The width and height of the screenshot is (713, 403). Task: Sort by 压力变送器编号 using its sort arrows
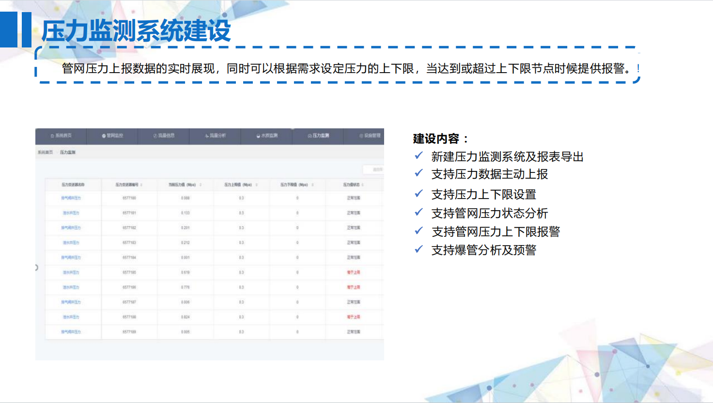pos(141,185)
